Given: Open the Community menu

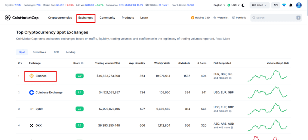Looking at the screenshot, I should pos(107,18).
